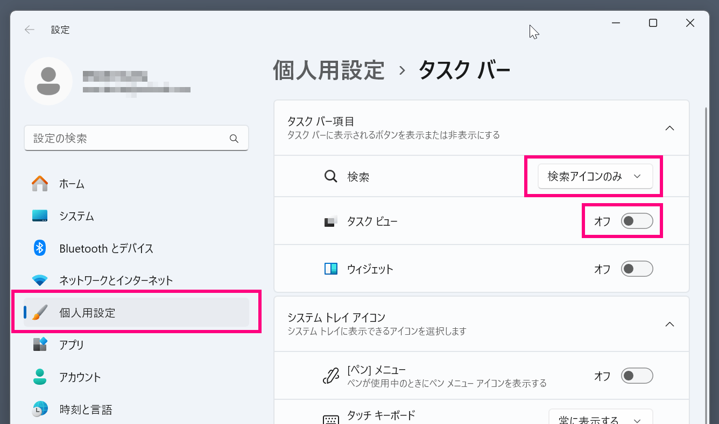Select 個人用設定 in the left navigation

click(87, 313)
